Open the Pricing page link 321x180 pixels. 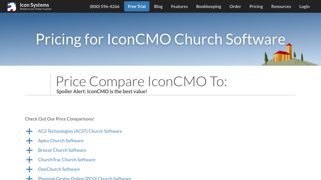click(256, 6)
